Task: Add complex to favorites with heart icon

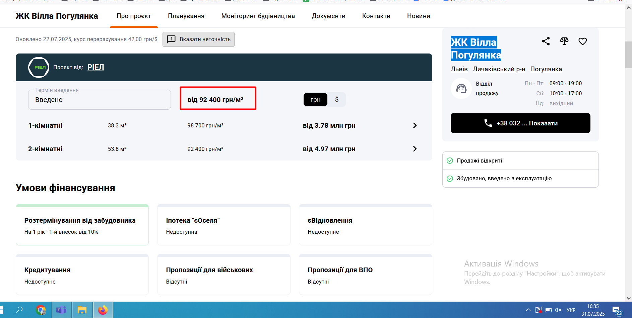Action: pyautogui.click(x=583, y=41)
